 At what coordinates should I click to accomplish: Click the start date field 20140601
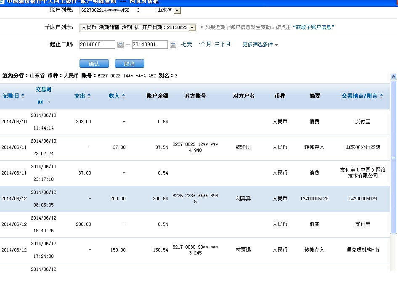[x=97, y=45]
